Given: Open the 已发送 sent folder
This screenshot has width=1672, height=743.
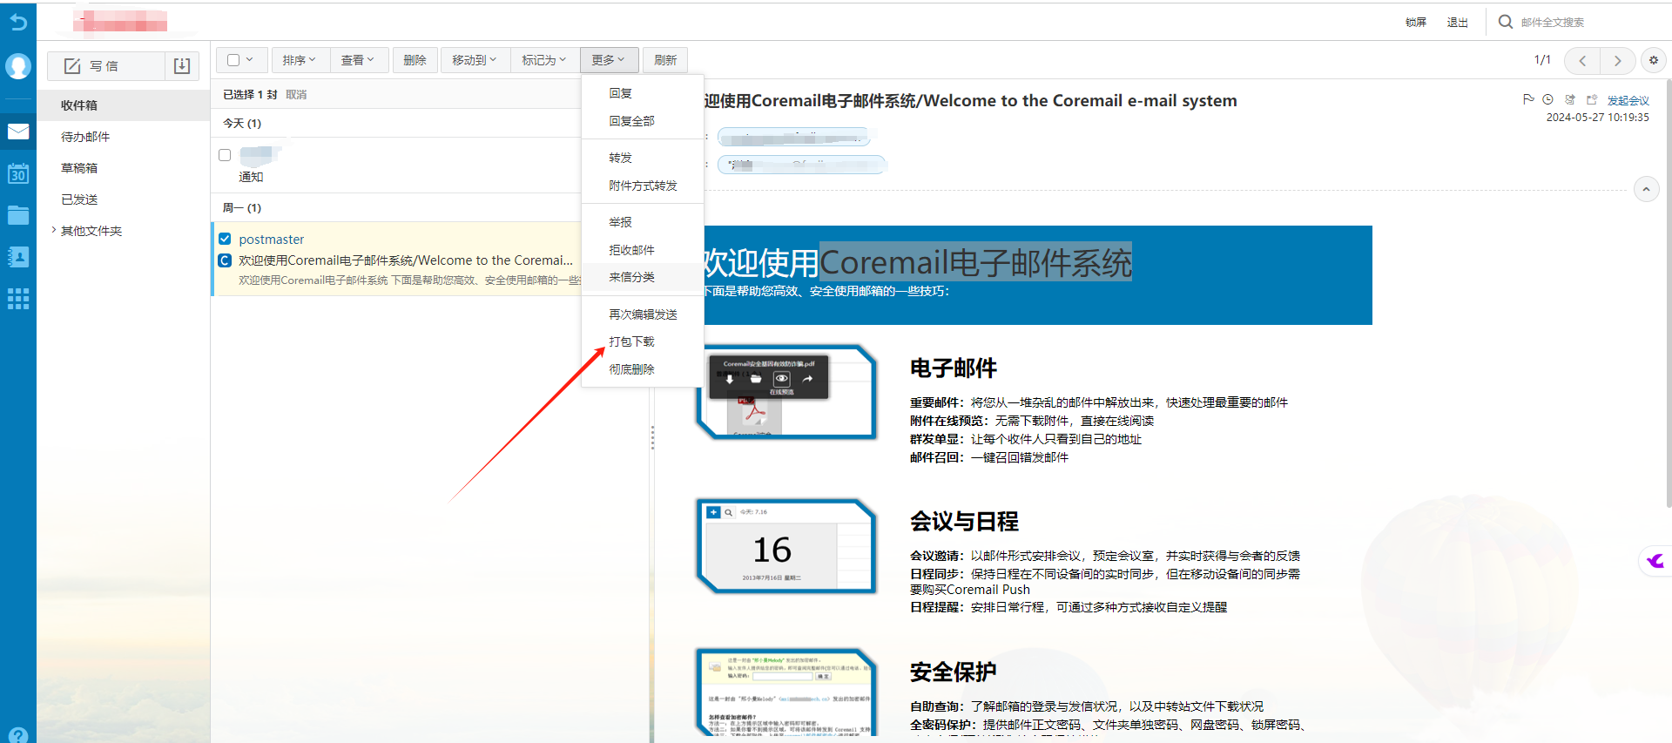Looking at the screenshot, I should (124, 199).
